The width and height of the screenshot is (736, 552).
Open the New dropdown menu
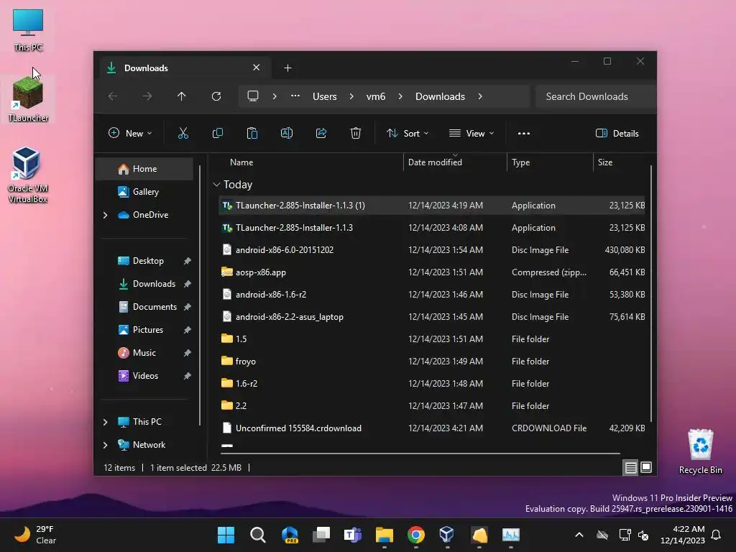(130, 133)
